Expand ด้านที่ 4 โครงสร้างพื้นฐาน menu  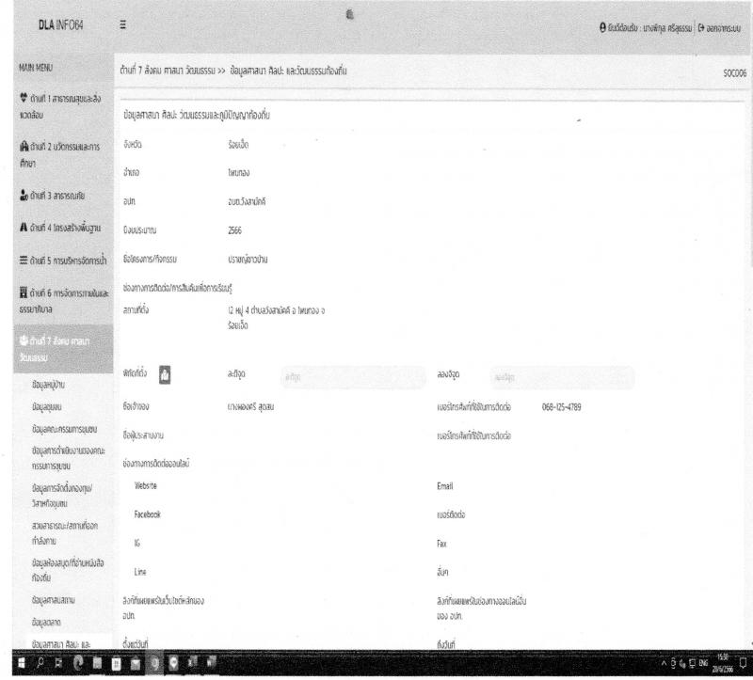[63, 228]
